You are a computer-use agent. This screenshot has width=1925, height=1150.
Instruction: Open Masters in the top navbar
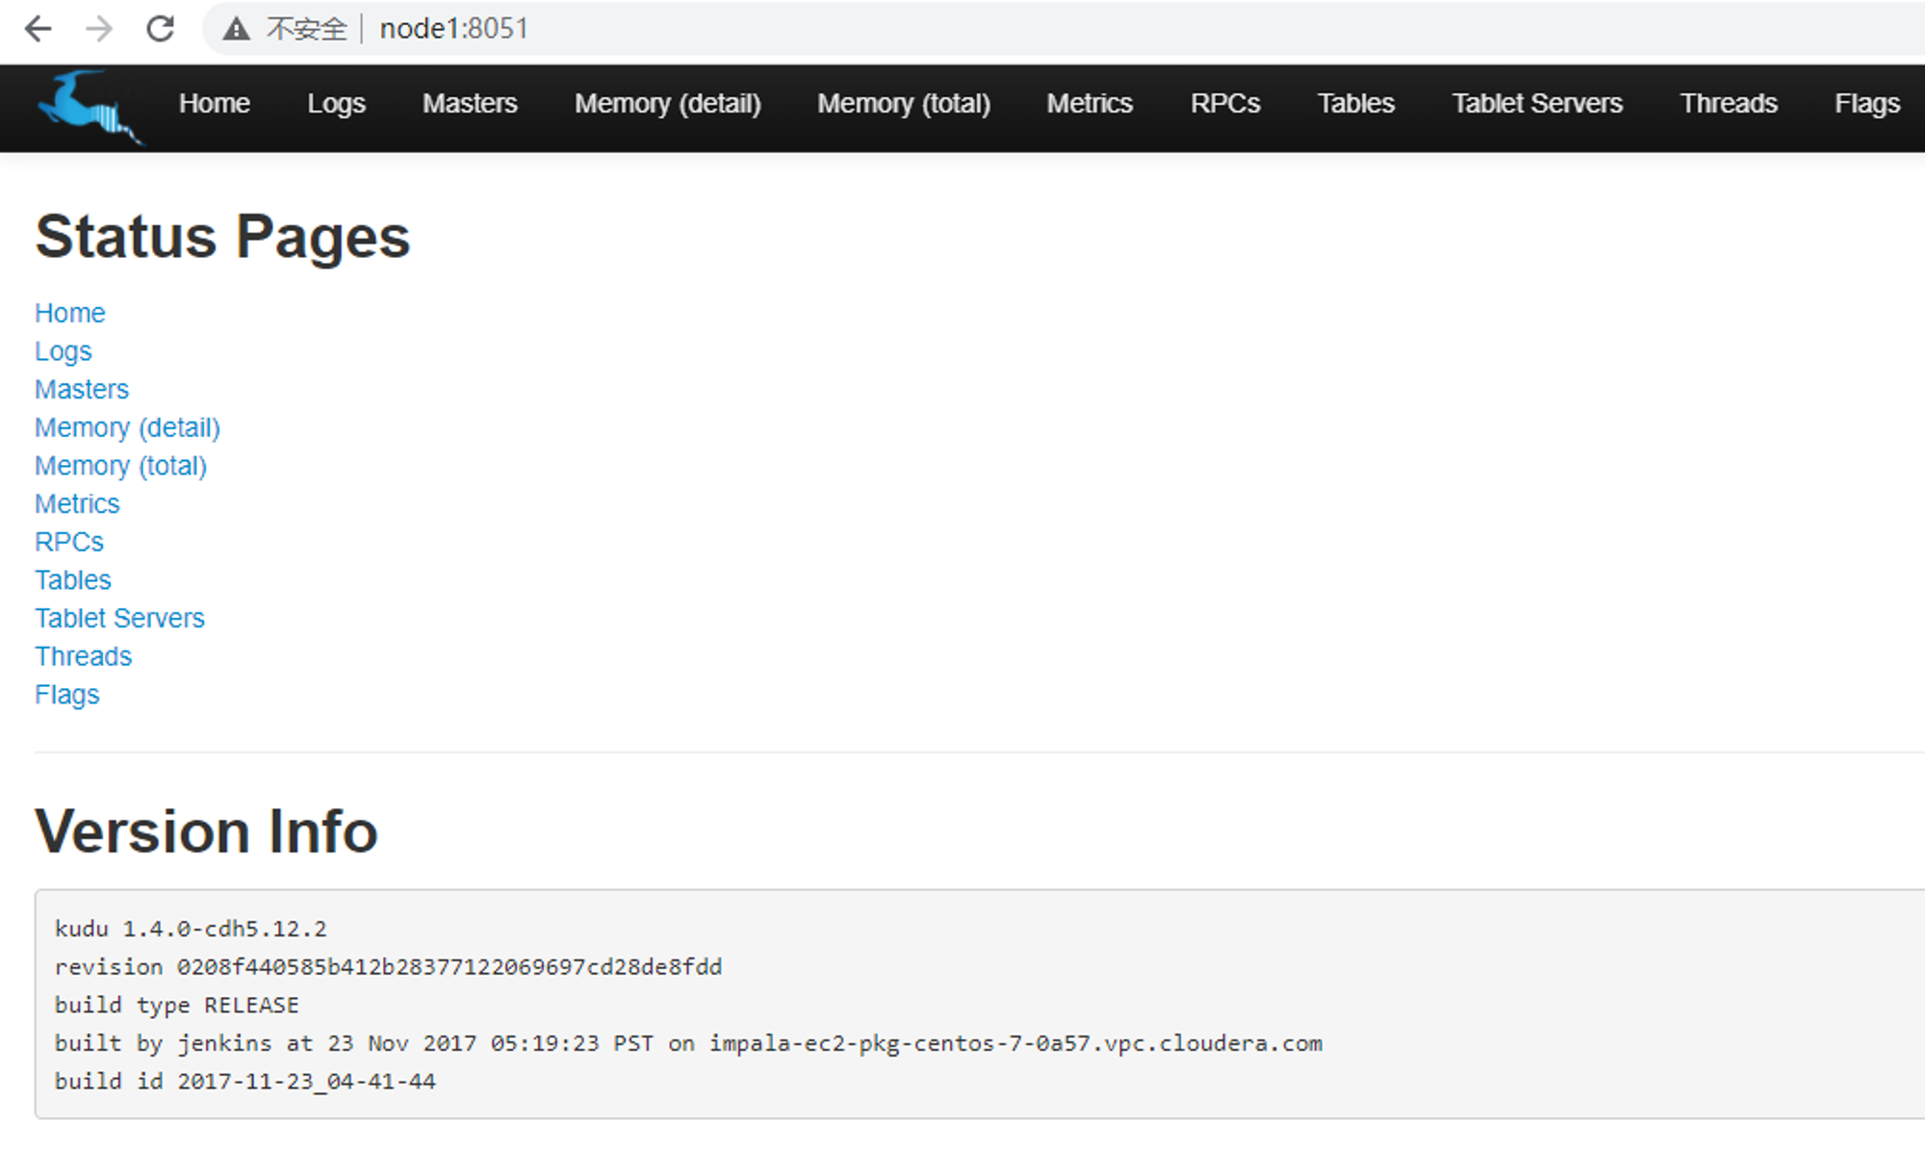click(x=470, y=103)
